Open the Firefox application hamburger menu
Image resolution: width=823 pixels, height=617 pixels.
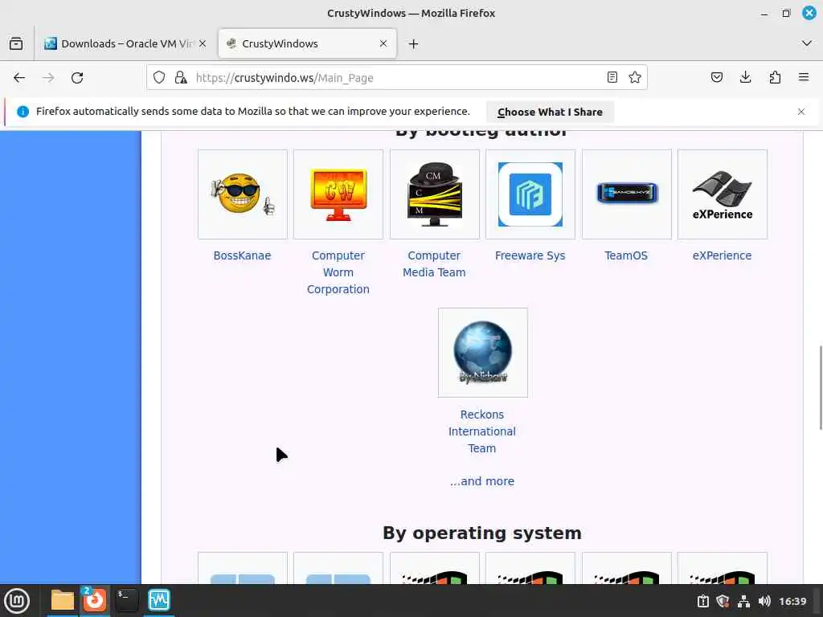point(804,78)
